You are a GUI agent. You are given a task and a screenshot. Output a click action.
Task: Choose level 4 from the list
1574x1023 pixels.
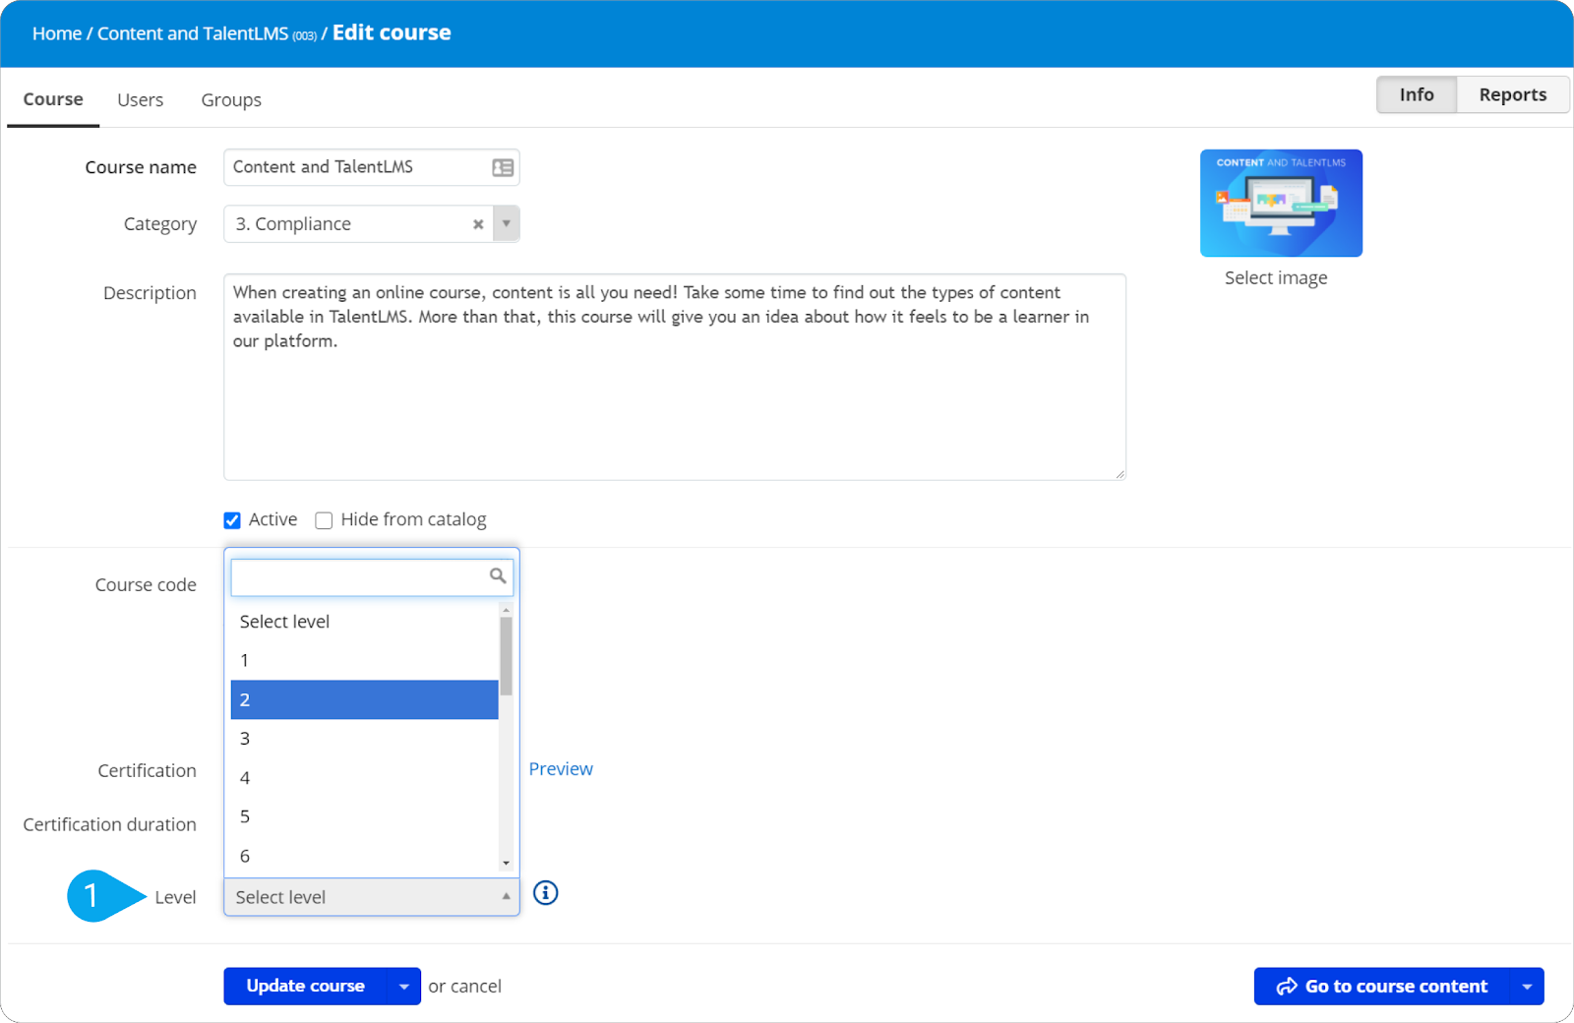tap(364, 778)
